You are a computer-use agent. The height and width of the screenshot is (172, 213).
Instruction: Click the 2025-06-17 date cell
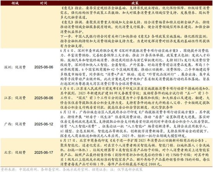point(44,153)
